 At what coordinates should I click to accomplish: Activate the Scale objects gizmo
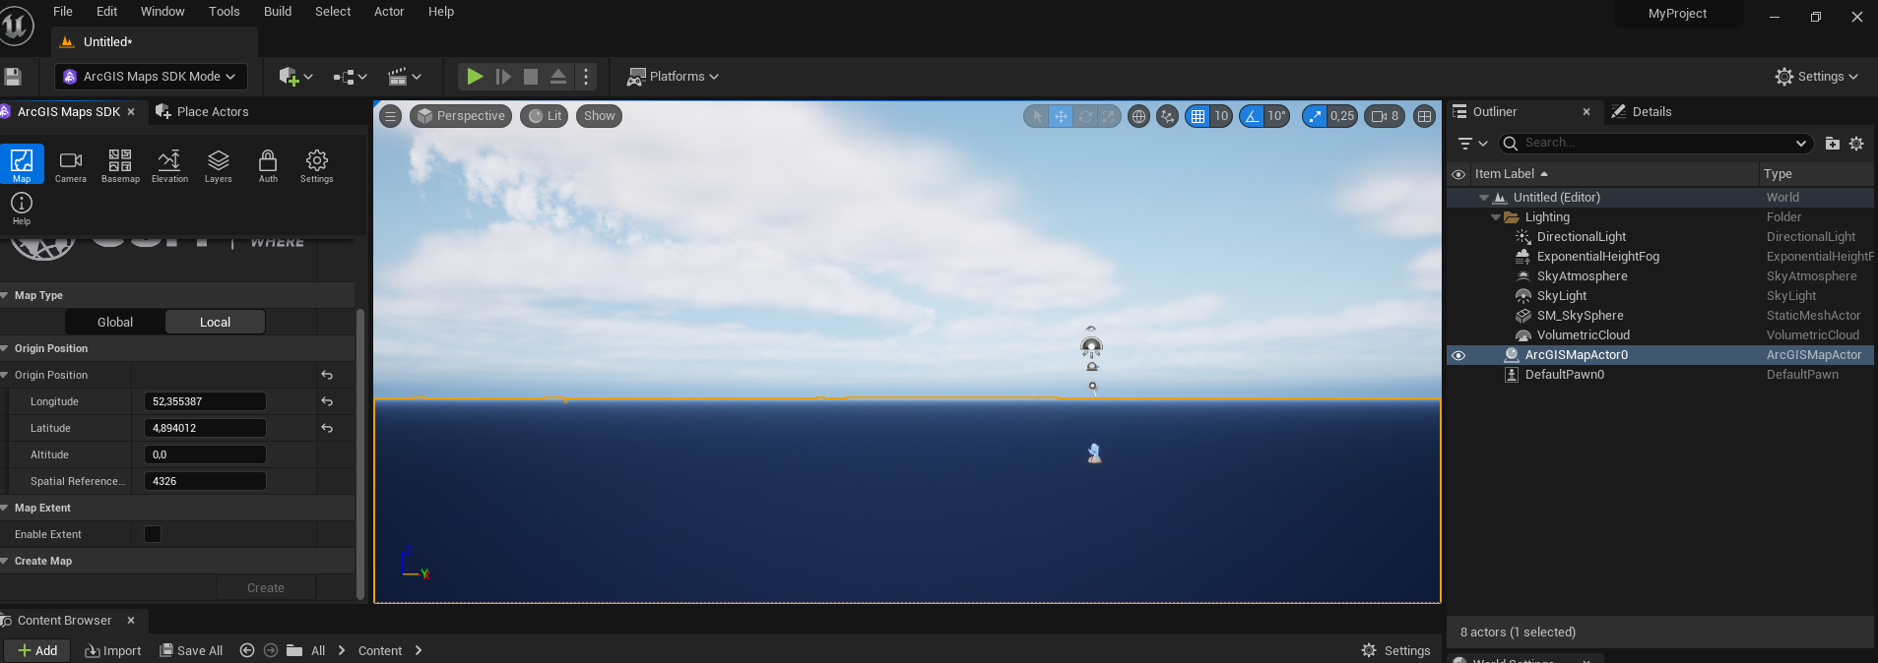point(1109,116)
